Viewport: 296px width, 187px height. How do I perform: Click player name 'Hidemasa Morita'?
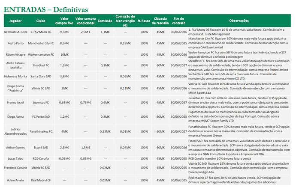point(15,76)
